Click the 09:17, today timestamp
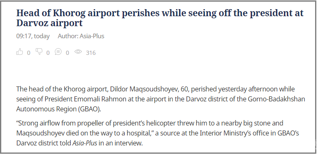This screenshot has height=155, width=318. 33,36
